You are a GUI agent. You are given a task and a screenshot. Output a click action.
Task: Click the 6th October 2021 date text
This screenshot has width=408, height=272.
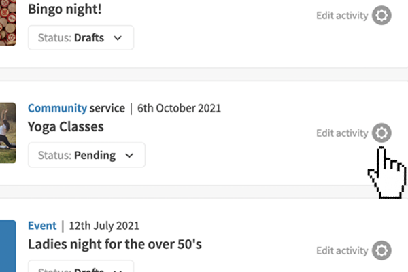click(x=179, y=108)
